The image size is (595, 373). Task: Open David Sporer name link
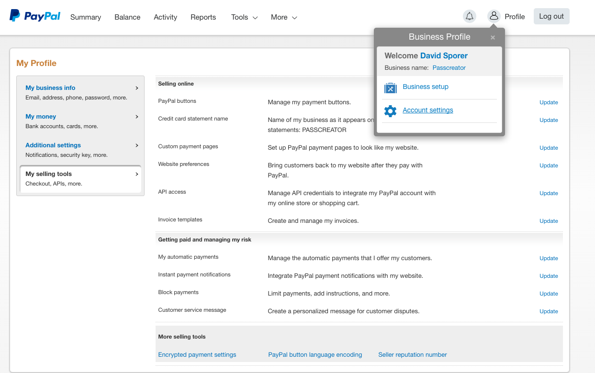[x=444, y=55]
